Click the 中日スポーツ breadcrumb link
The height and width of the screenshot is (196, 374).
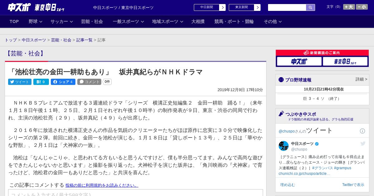pyautogui.click(x=34, y=40)
